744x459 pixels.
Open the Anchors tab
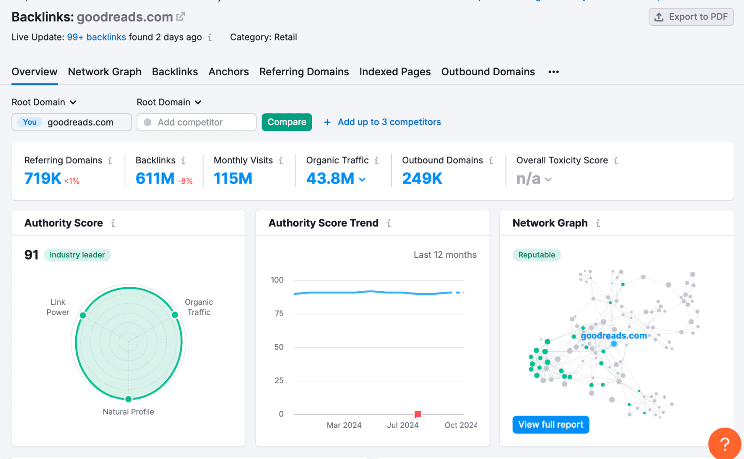point(229,72)
